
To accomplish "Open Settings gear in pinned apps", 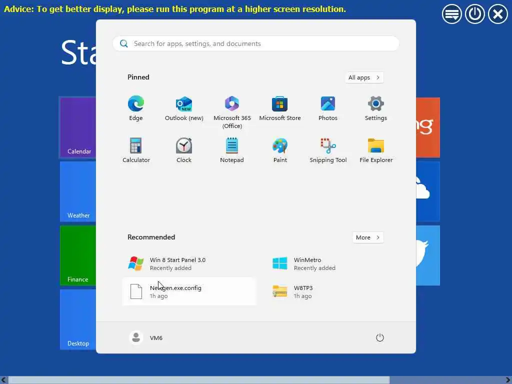I will pyautogui.click(x=376, y=108).
